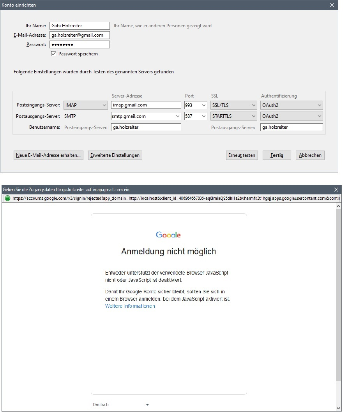The height and width of the screenshot is (417, 348).
Task: Click the Folgende Einstellungen wurden gefunden status text
Action: pos(94,72)
